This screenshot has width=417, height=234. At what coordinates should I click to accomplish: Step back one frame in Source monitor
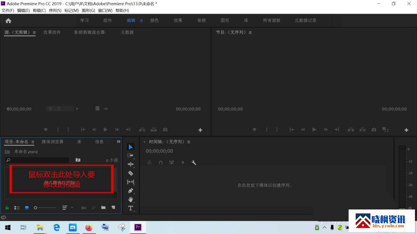(94, 130)
